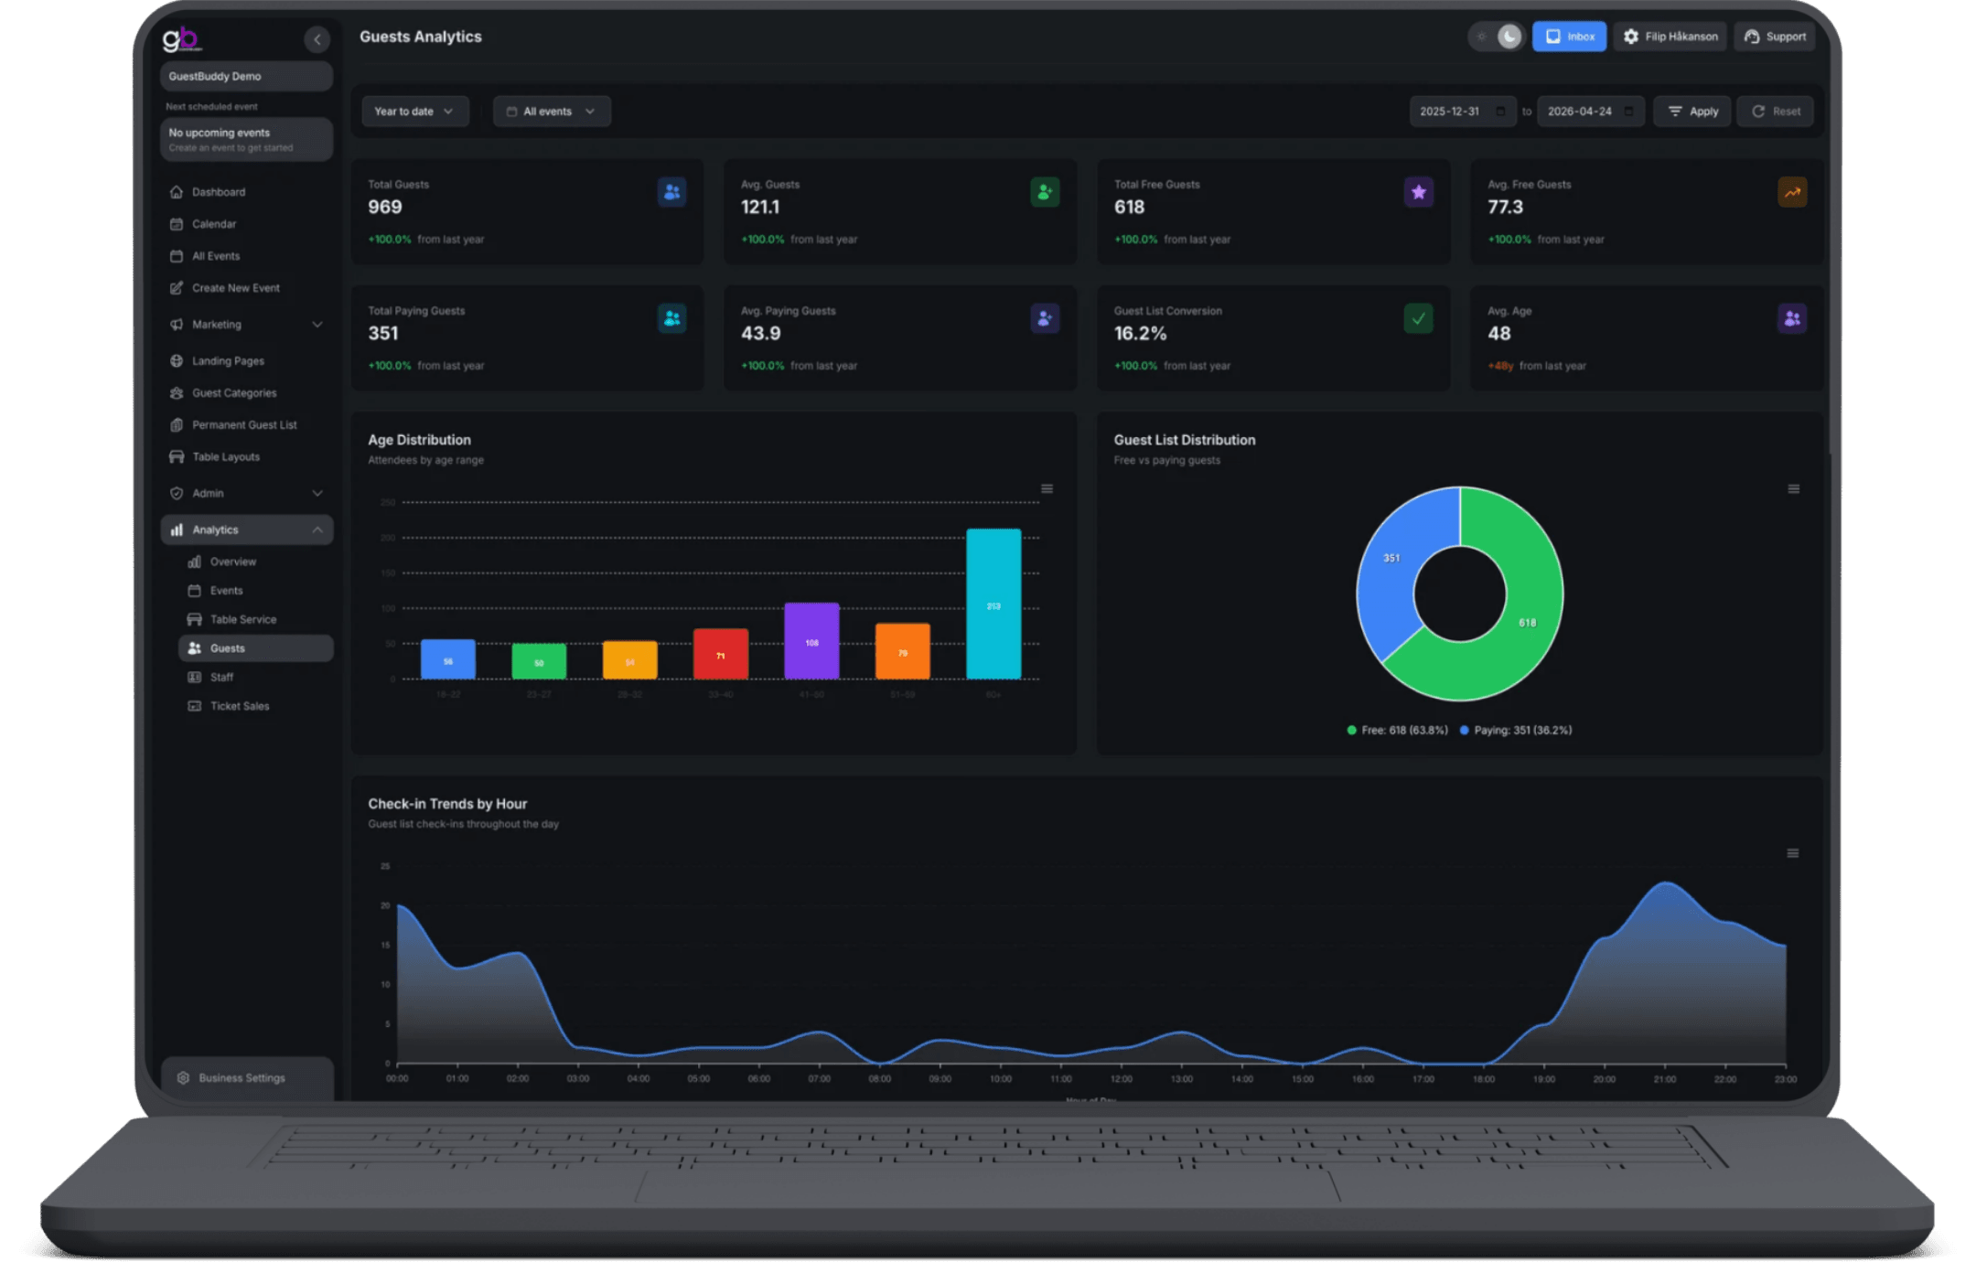The width and height of the screenshot is (1976, 1273).
Task: Toggle the Free legend item in donut chart
Action: point(1398,730)
